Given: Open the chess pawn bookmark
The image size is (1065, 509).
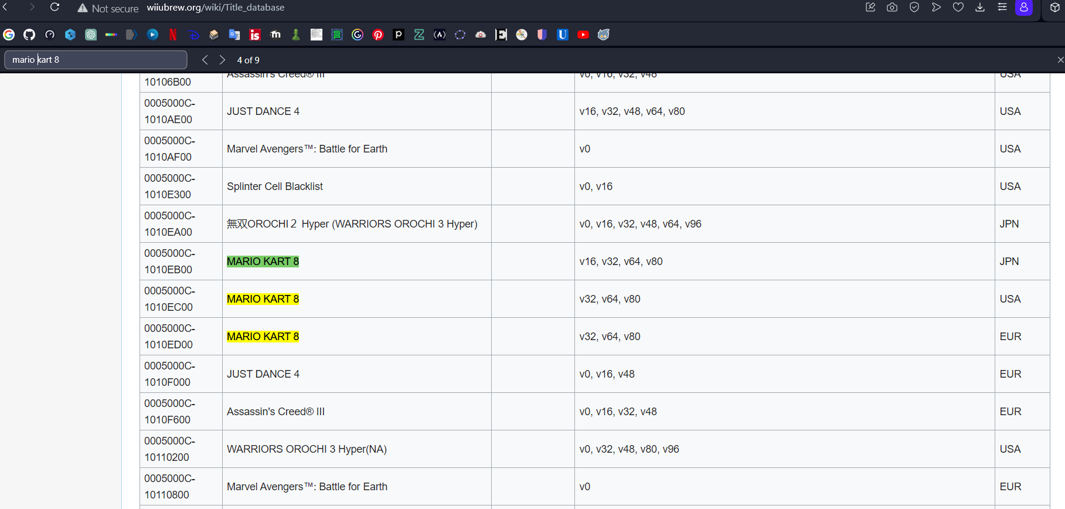Looking at the screenshot, I should 296,35.
